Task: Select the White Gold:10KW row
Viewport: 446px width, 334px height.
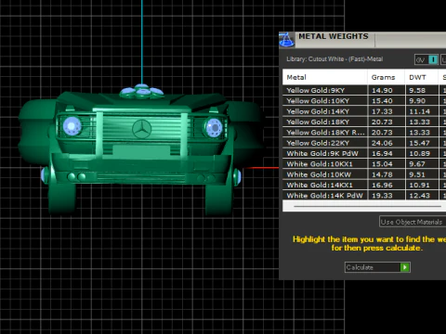Action: coord(364,174)
